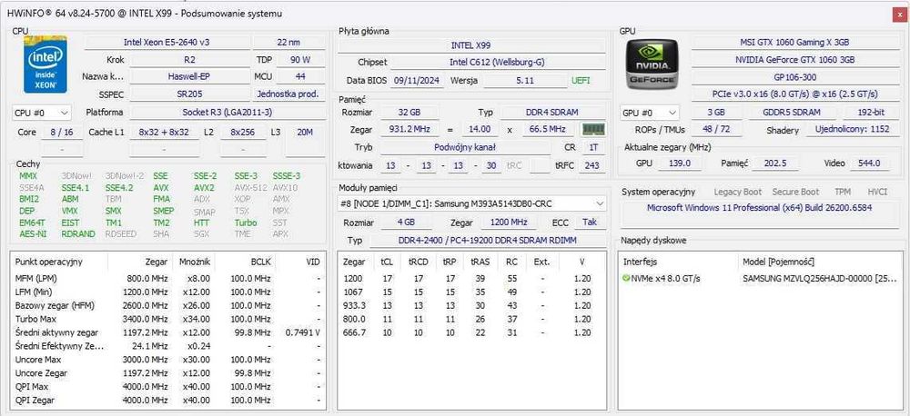Select the SAMSUNG MZVLQ256HAJD drive row

(762, 279)
